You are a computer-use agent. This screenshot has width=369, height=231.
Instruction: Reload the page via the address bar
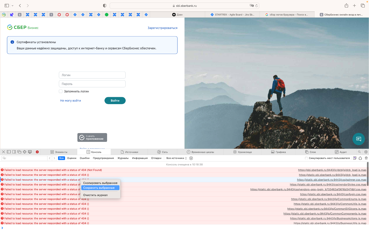[256, 5]
